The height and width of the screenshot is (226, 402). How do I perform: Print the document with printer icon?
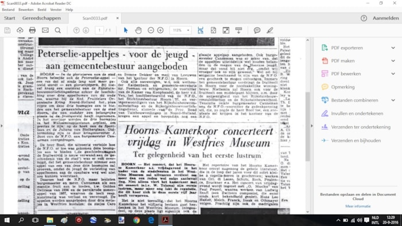[x=32, y=30]
